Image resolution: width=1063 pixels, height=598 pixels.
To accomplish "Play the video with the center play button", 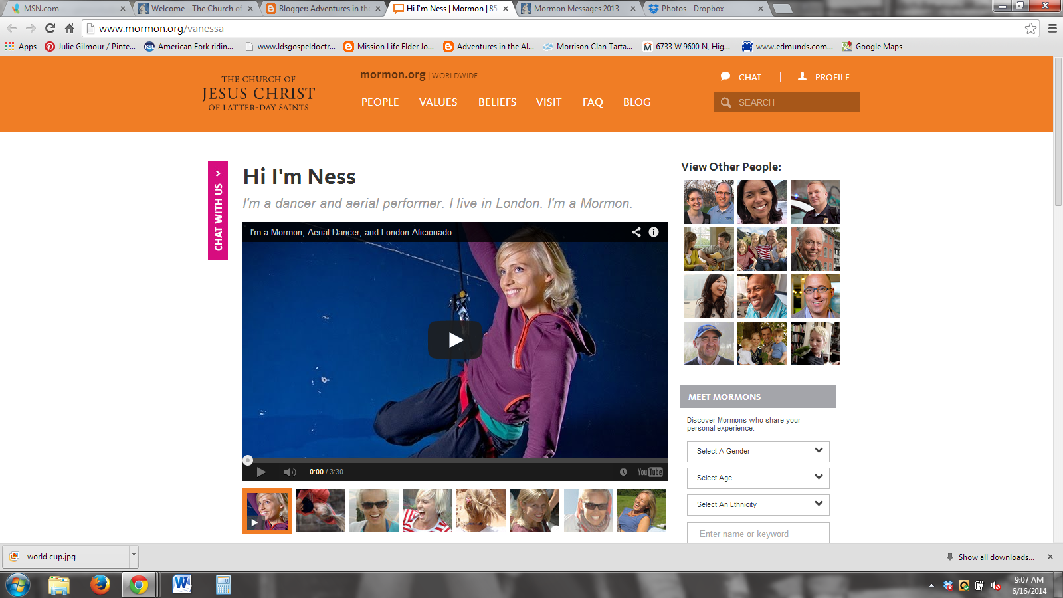I will tap(455, 340).
